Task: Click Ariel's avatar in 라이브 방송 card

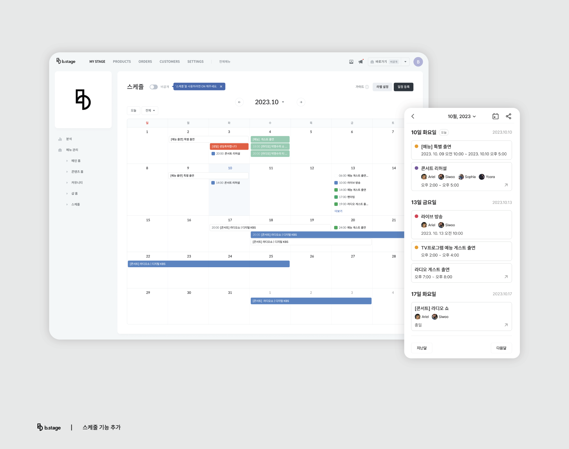Action: [x=424, y=225]
